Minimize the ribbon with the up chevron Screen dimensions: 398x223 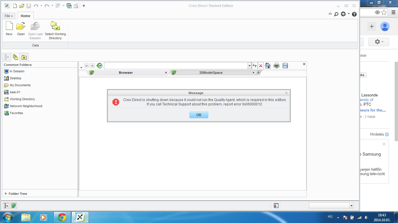point(330,14)
